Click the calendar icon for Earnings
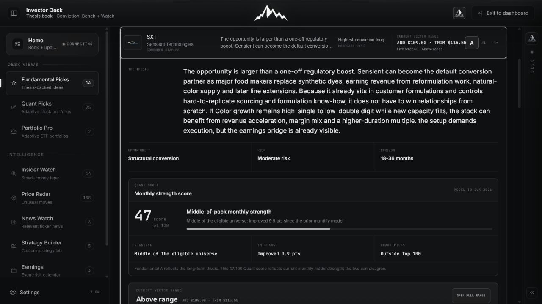Viewport: 542px width, 304px height. point(14,271)
